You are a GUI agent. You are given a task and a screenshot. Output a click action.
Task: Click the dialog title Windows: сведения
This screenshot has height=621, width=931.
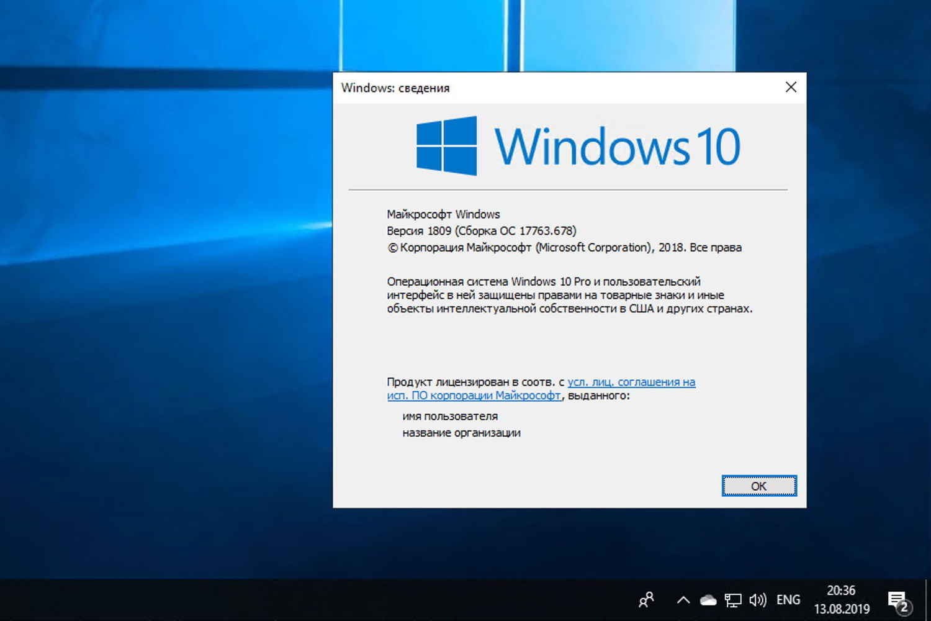tap(395, 88)
